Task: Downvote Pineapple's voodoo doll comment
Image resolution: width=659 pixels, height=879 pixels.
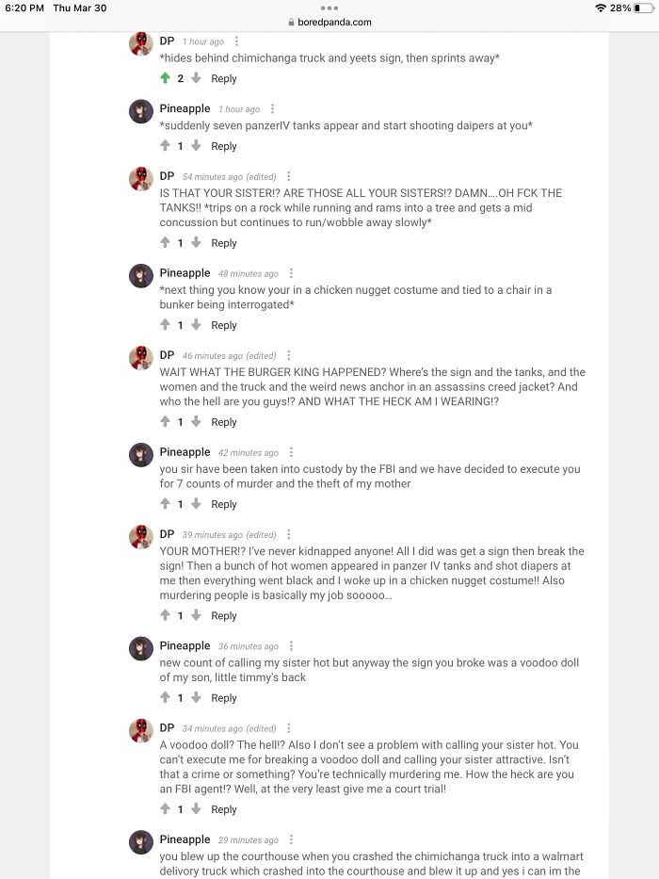Action: pyautogui.click(x=196, y=698)
